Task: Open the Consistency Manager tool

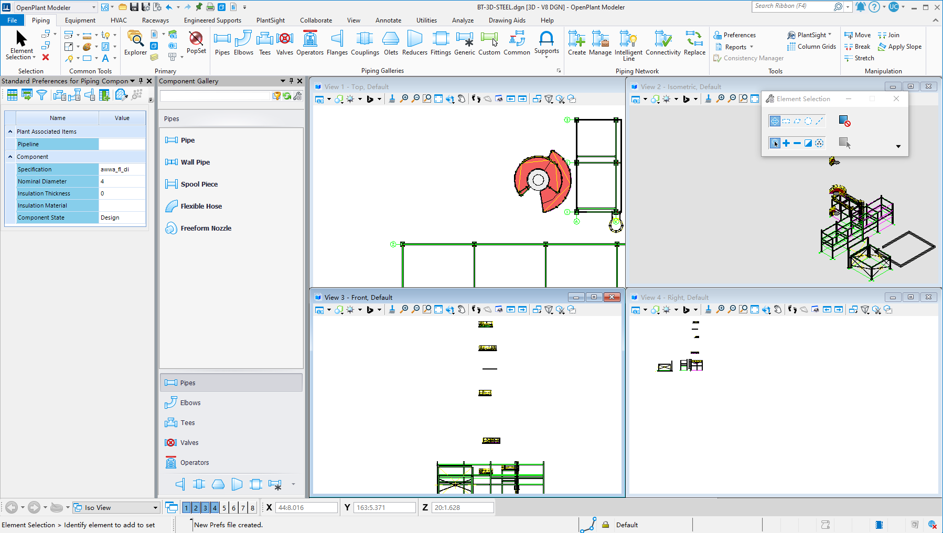Action: click(x=748, y=58)
